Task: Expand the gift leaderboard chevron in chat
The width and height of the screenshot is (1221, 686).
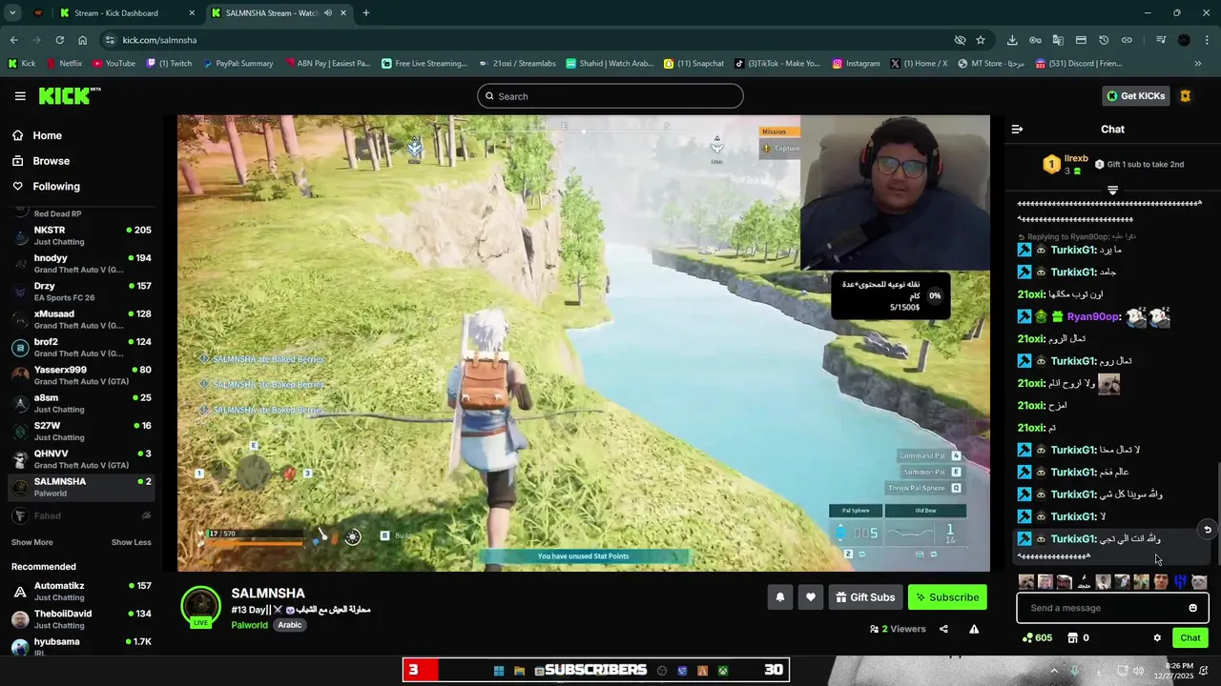Action: 1112,191
